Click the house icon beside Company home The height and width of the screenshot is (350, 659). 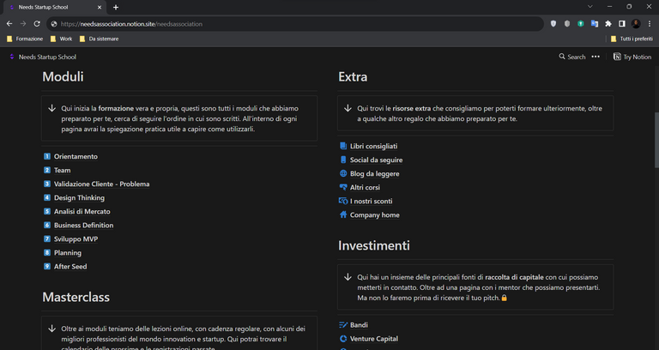(343, 214)
